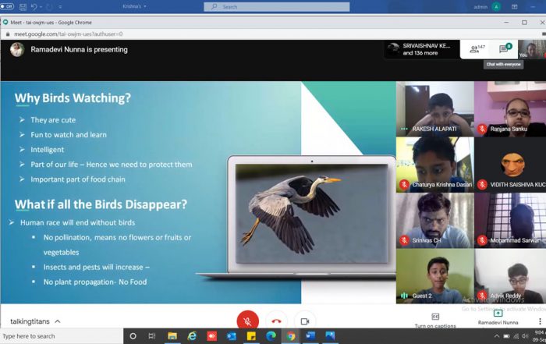This screenshot has height=344, width=546.
Task: Click the Meet favicon in Chrome's title bar
Action: 5,23
